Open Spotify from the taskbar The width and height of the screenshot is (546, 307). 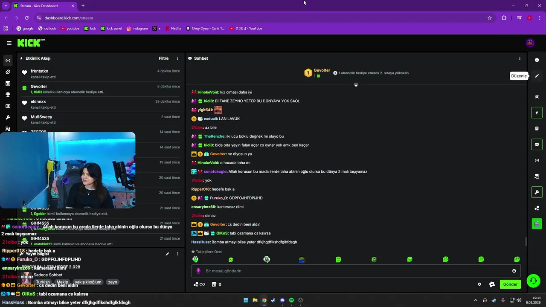(291, 300)
